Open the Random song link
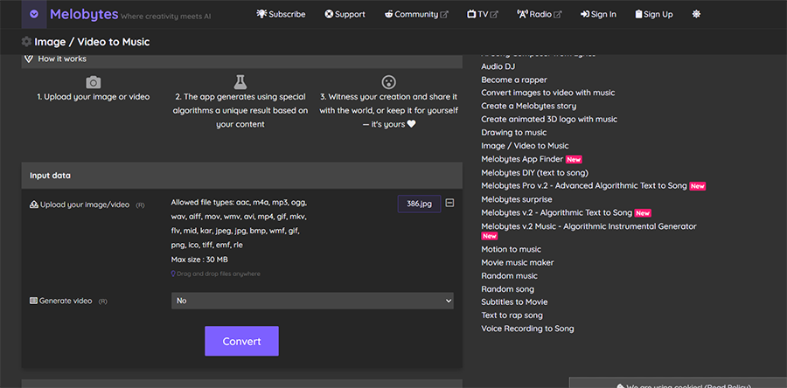787x388 pixels. click(507, 289)
